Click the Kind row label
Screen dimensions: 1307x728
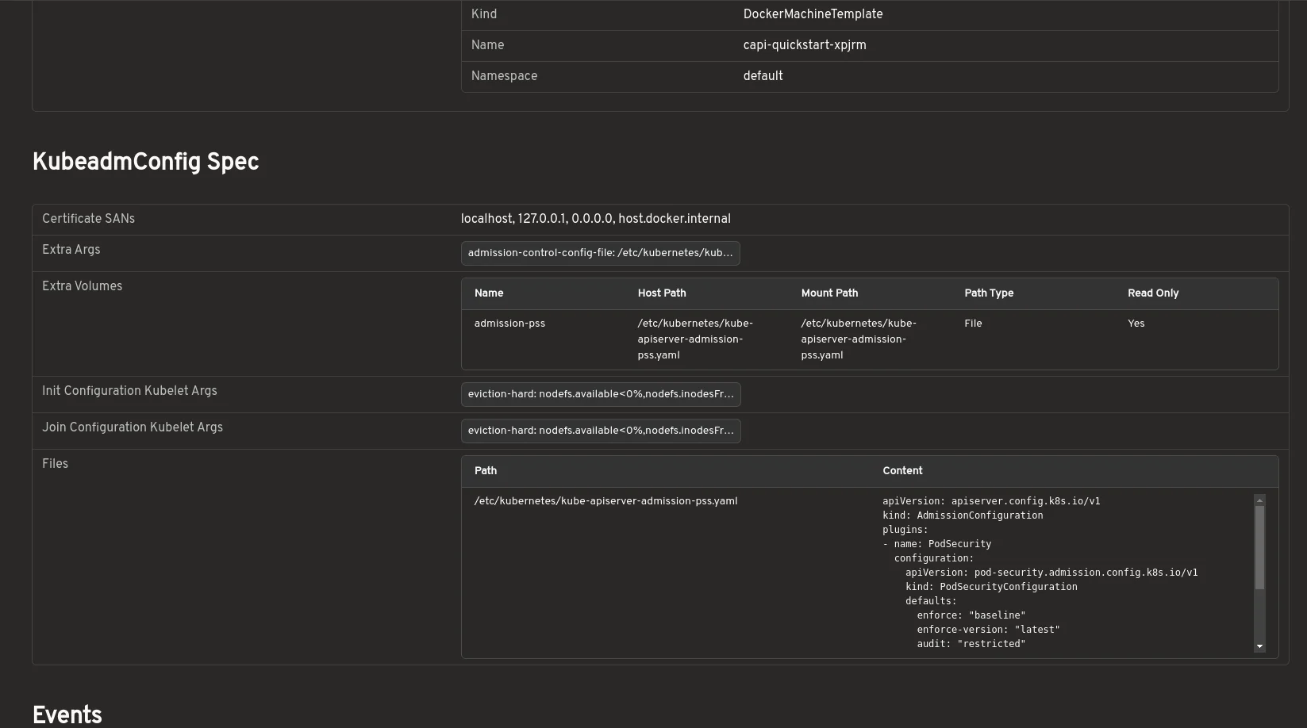(484, 14)
